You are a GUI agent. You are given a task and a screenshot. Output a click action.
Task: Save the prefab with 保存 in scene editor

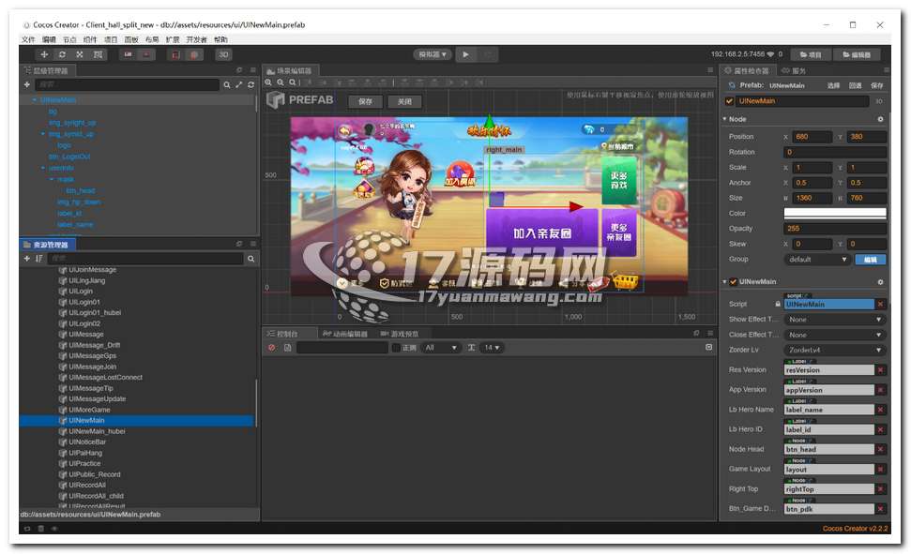[366, 101]
